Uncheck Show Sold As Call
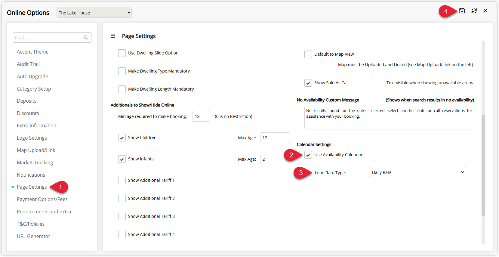This screenshot has height=257, width=499. tap(308, 83)
